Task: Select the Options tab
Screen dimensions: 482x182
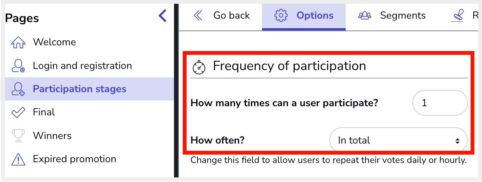Action: pos(314,16)
